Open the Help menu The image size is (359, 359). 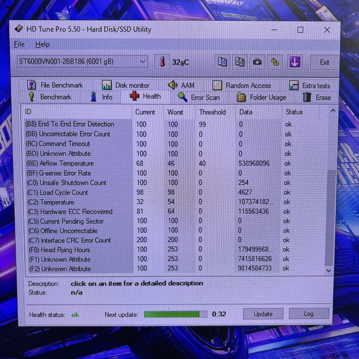[42, 44]
